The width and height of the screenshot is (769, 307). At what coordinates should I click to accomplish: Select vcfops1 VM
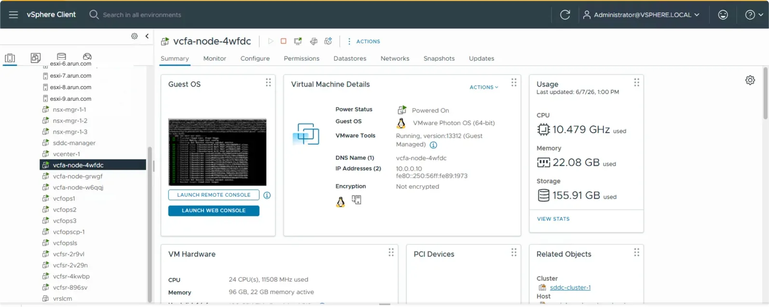[x=64, y=199]
